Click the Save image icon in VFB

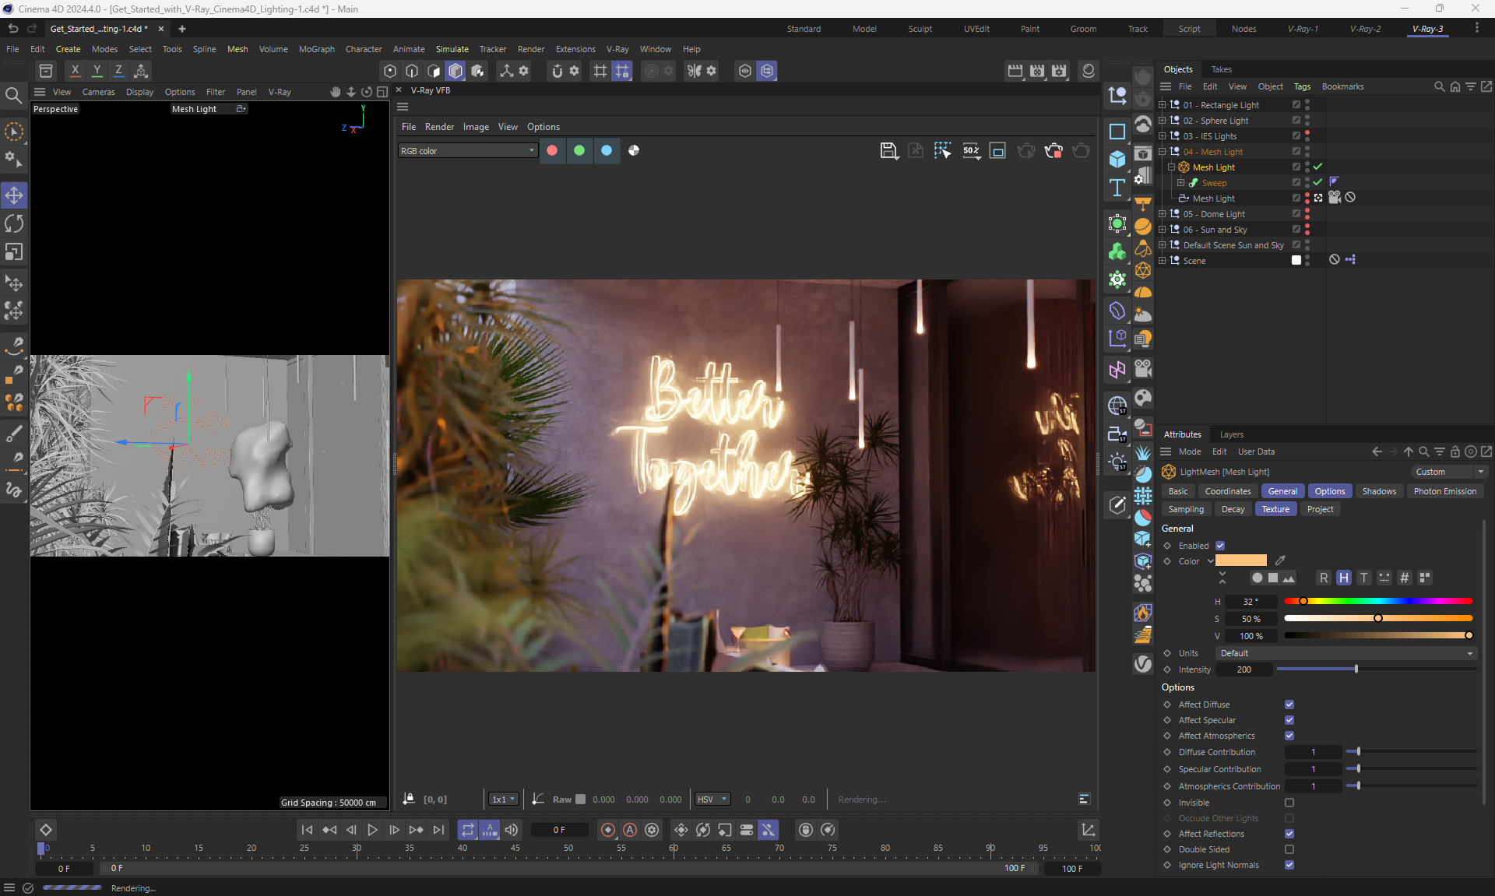(x=888, y=150)
